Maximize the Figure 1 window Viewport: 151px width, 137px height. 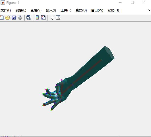pyautogui.click(x=132, y=2)
